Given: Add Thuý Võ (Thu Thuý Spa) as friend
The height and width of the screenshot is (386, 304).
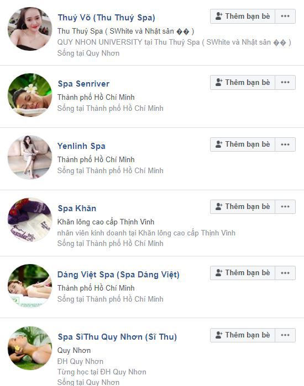Looking at the screenshot, I should pos(243,16).
